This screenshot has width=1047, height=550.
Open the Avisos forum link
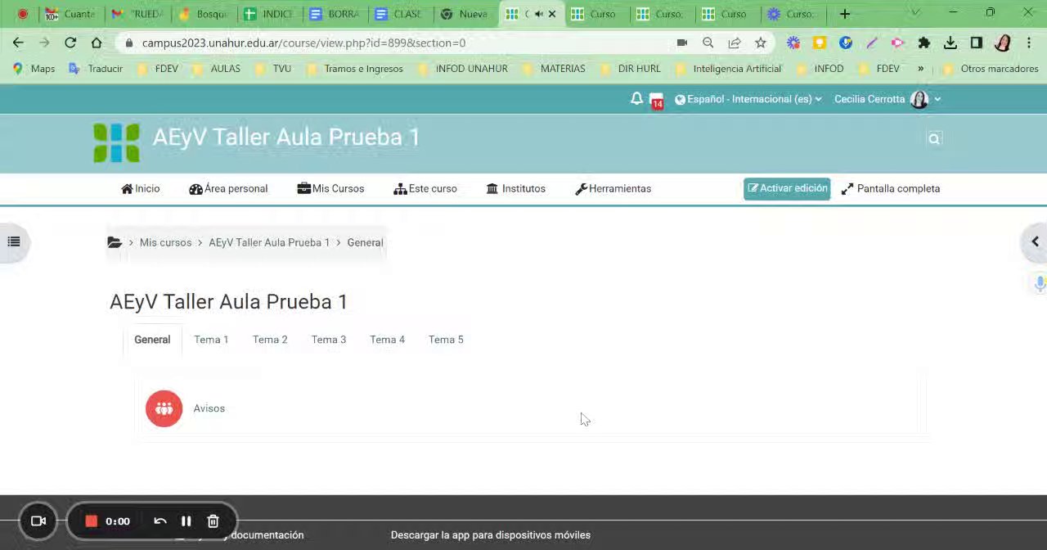point(209,408)
